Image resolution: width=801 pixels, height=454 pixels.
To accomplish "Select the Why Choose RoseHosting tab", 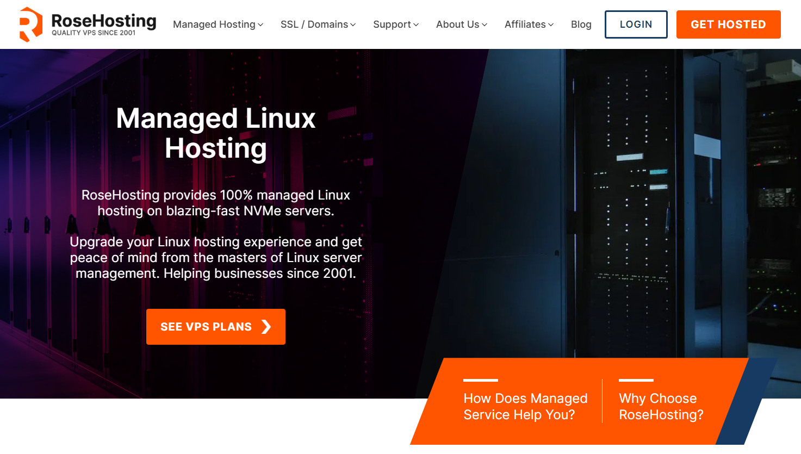I will pyautogui.click(x=661, y=406).
